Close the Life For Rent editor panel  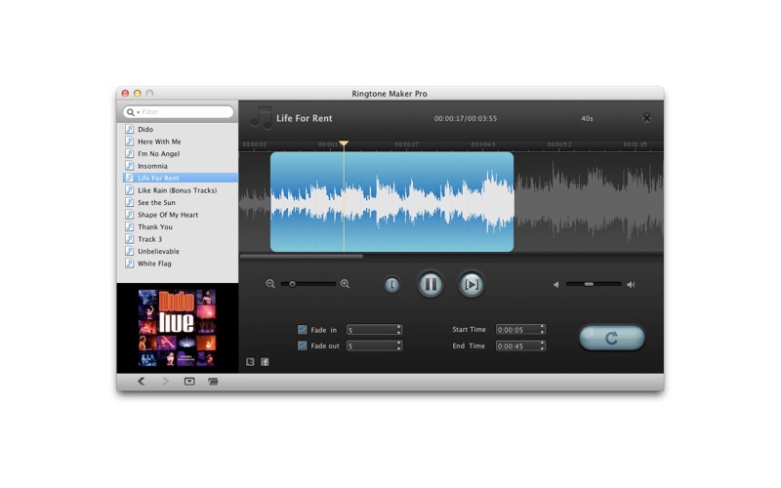pos(646,118)
